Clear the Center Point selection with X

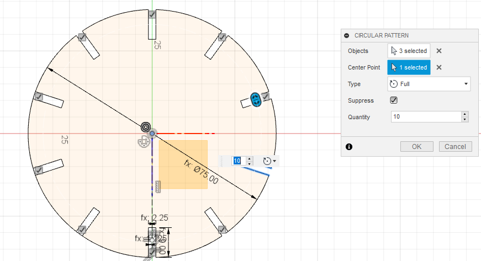[439, 67]
